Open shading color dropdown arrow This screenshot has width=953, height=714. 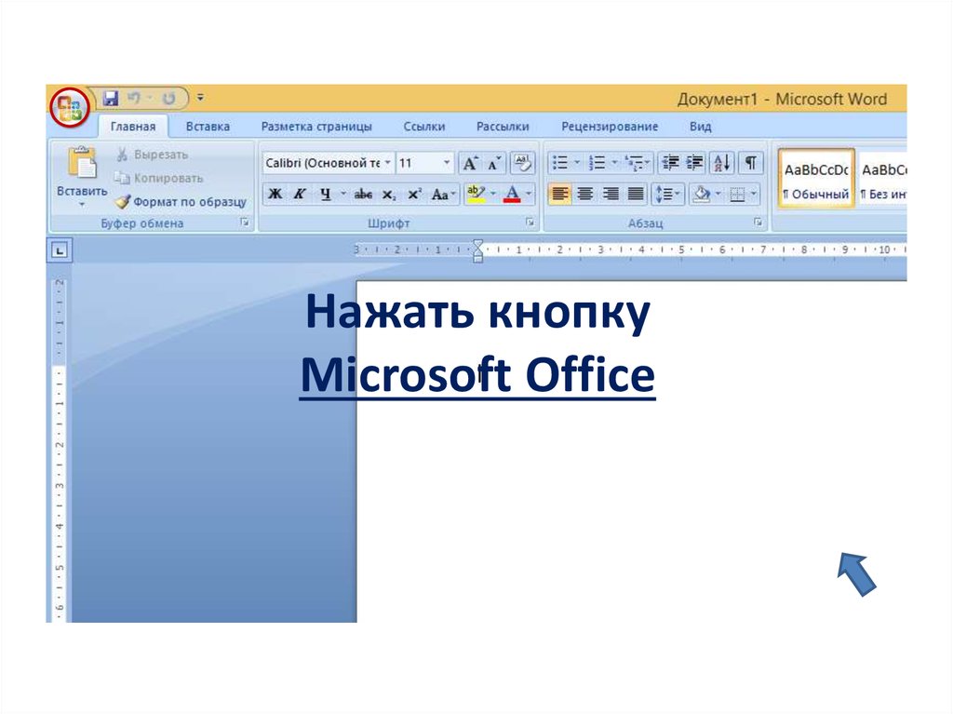point(718,194)
